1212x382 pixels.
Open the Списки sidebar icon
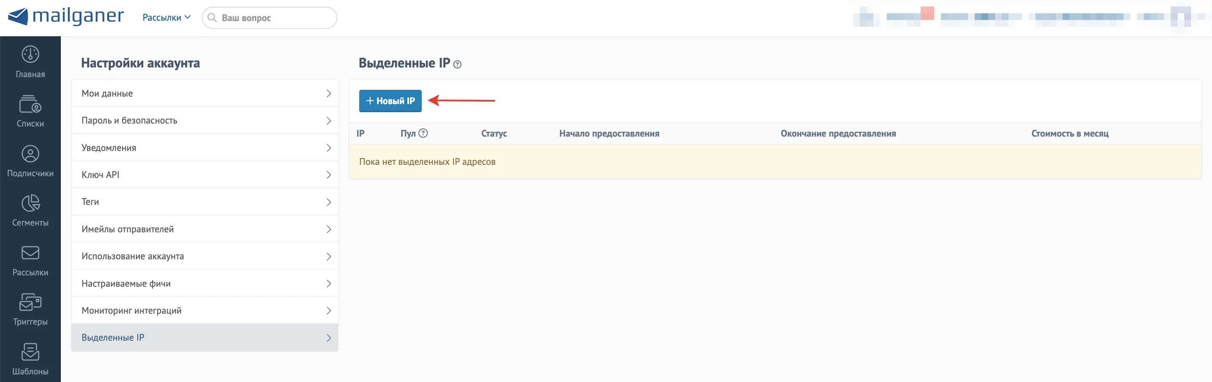coord(30,104)
